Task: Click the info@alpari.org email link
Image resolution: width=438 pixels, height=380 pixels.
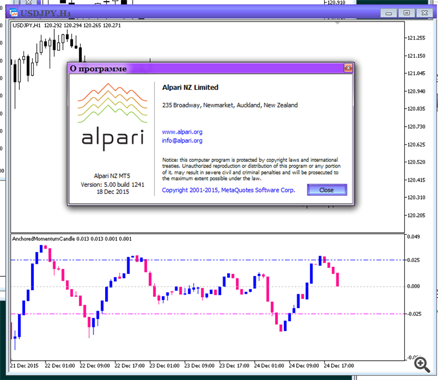Action: coord(182,141)
